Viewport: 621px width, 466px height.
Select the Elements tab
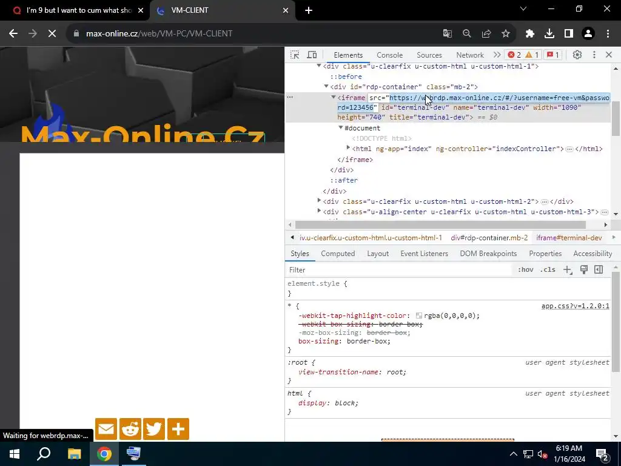point(348,55)
